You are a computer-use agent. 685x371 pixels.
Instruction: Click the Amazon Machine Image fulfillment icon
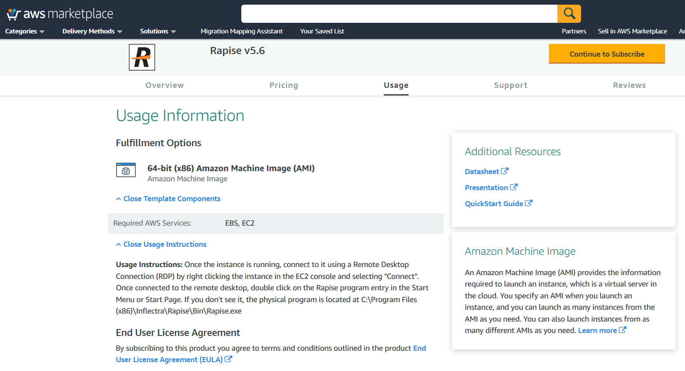[x=126, y=170]
